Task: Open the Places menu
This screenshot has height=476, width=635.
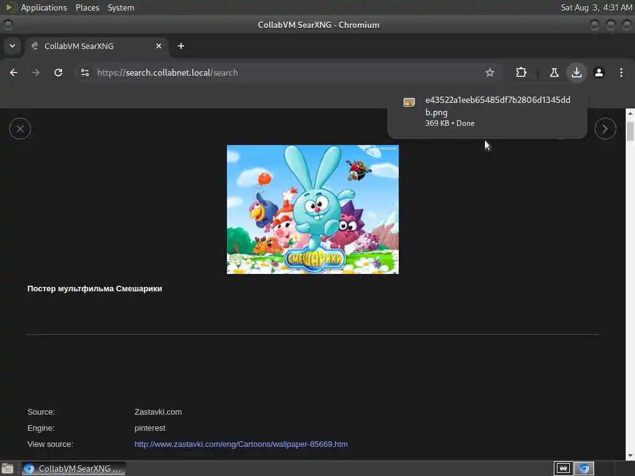Action: tap(87, 7)
